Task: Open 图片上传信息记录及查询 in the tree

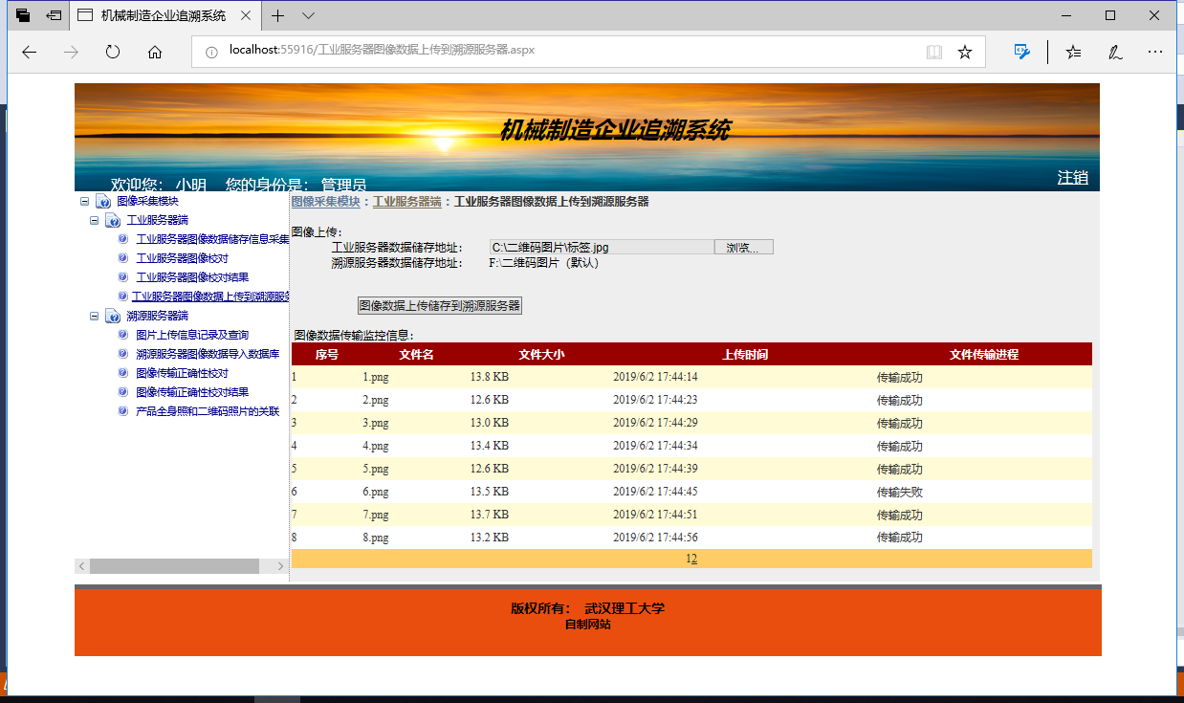Action: 192,335
